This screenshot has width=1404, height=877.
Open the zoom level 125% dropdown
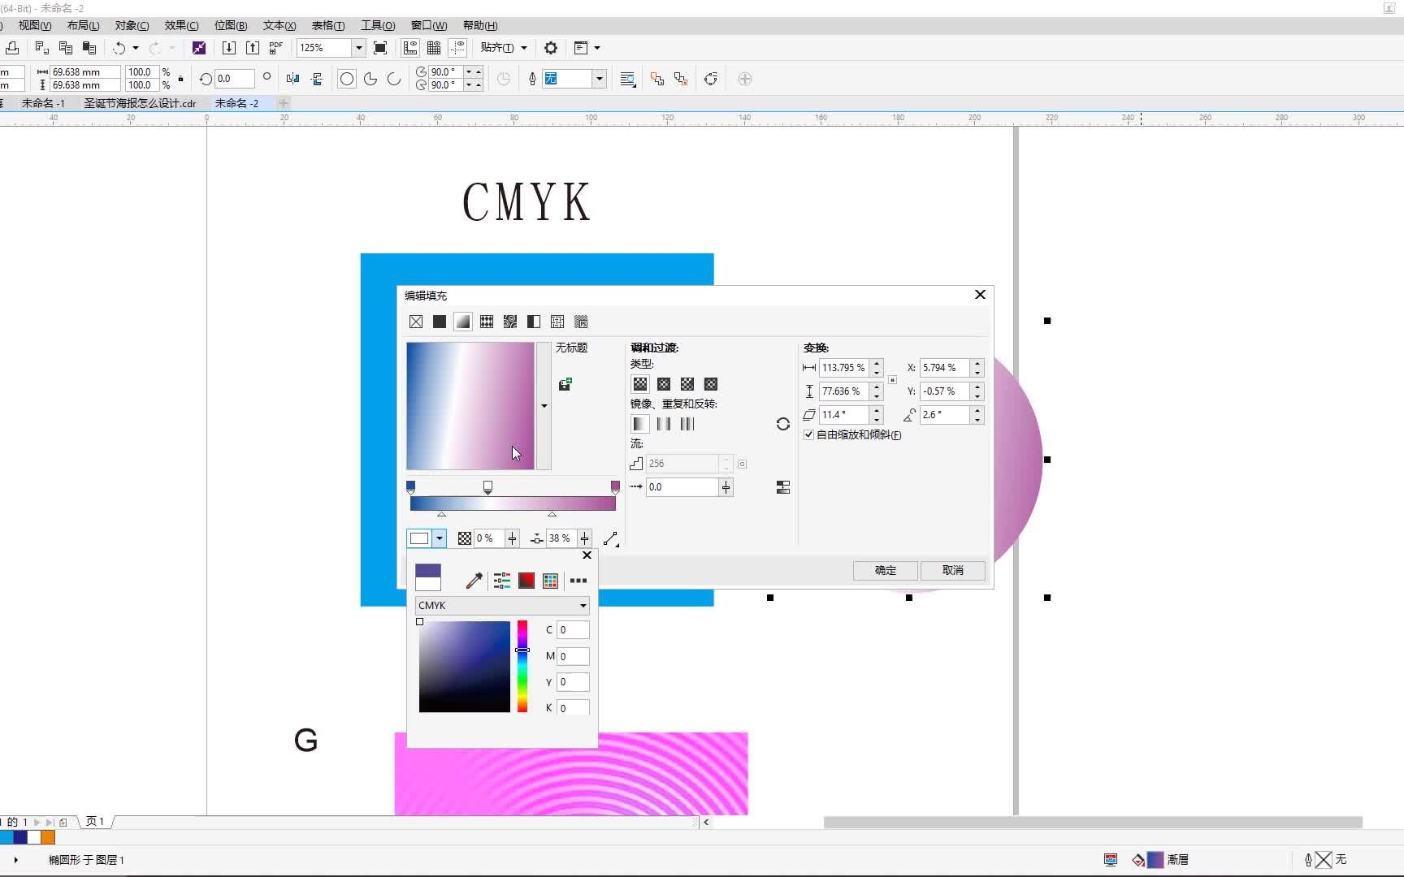click(x=358, y=48)
